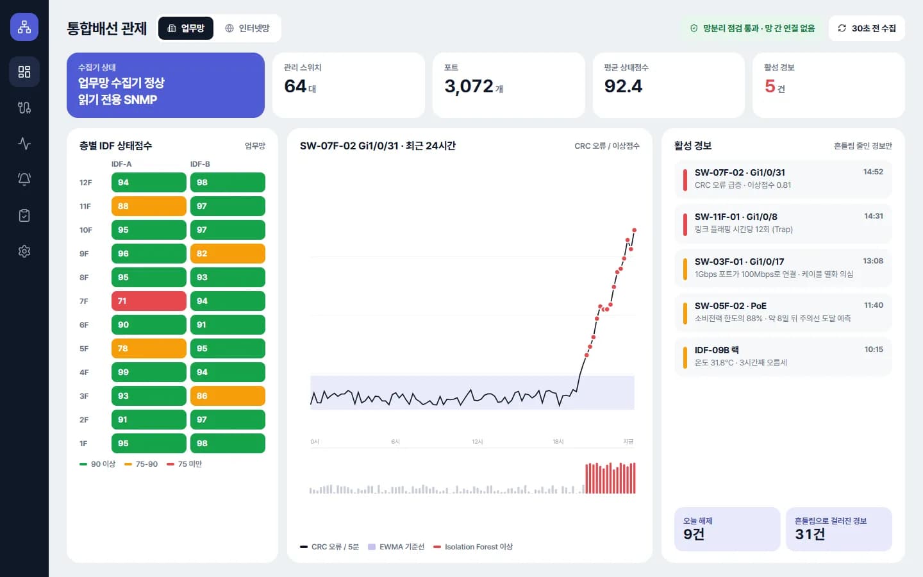Click the topmost red anomaly point on chart

pos(635,230)
